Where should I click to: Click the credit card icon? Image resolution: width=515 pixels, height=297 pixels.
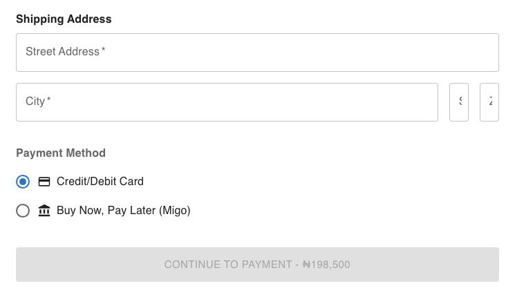pos(44,182)
